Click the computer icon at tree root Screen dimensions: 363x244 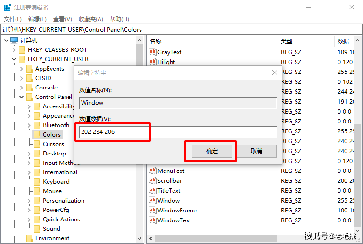point(14,41)
